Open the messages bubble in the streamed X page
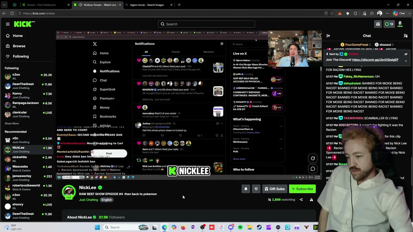 (313, 169)
